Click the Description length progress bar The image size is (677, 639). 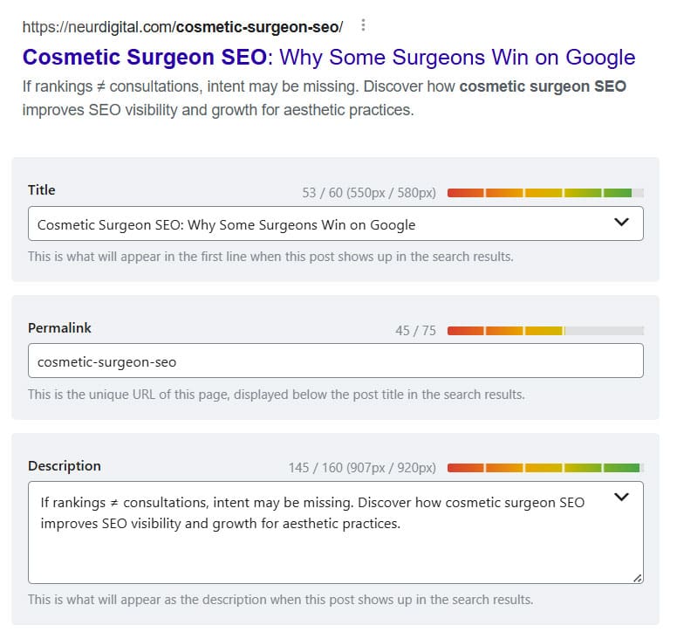pos(545,468)
